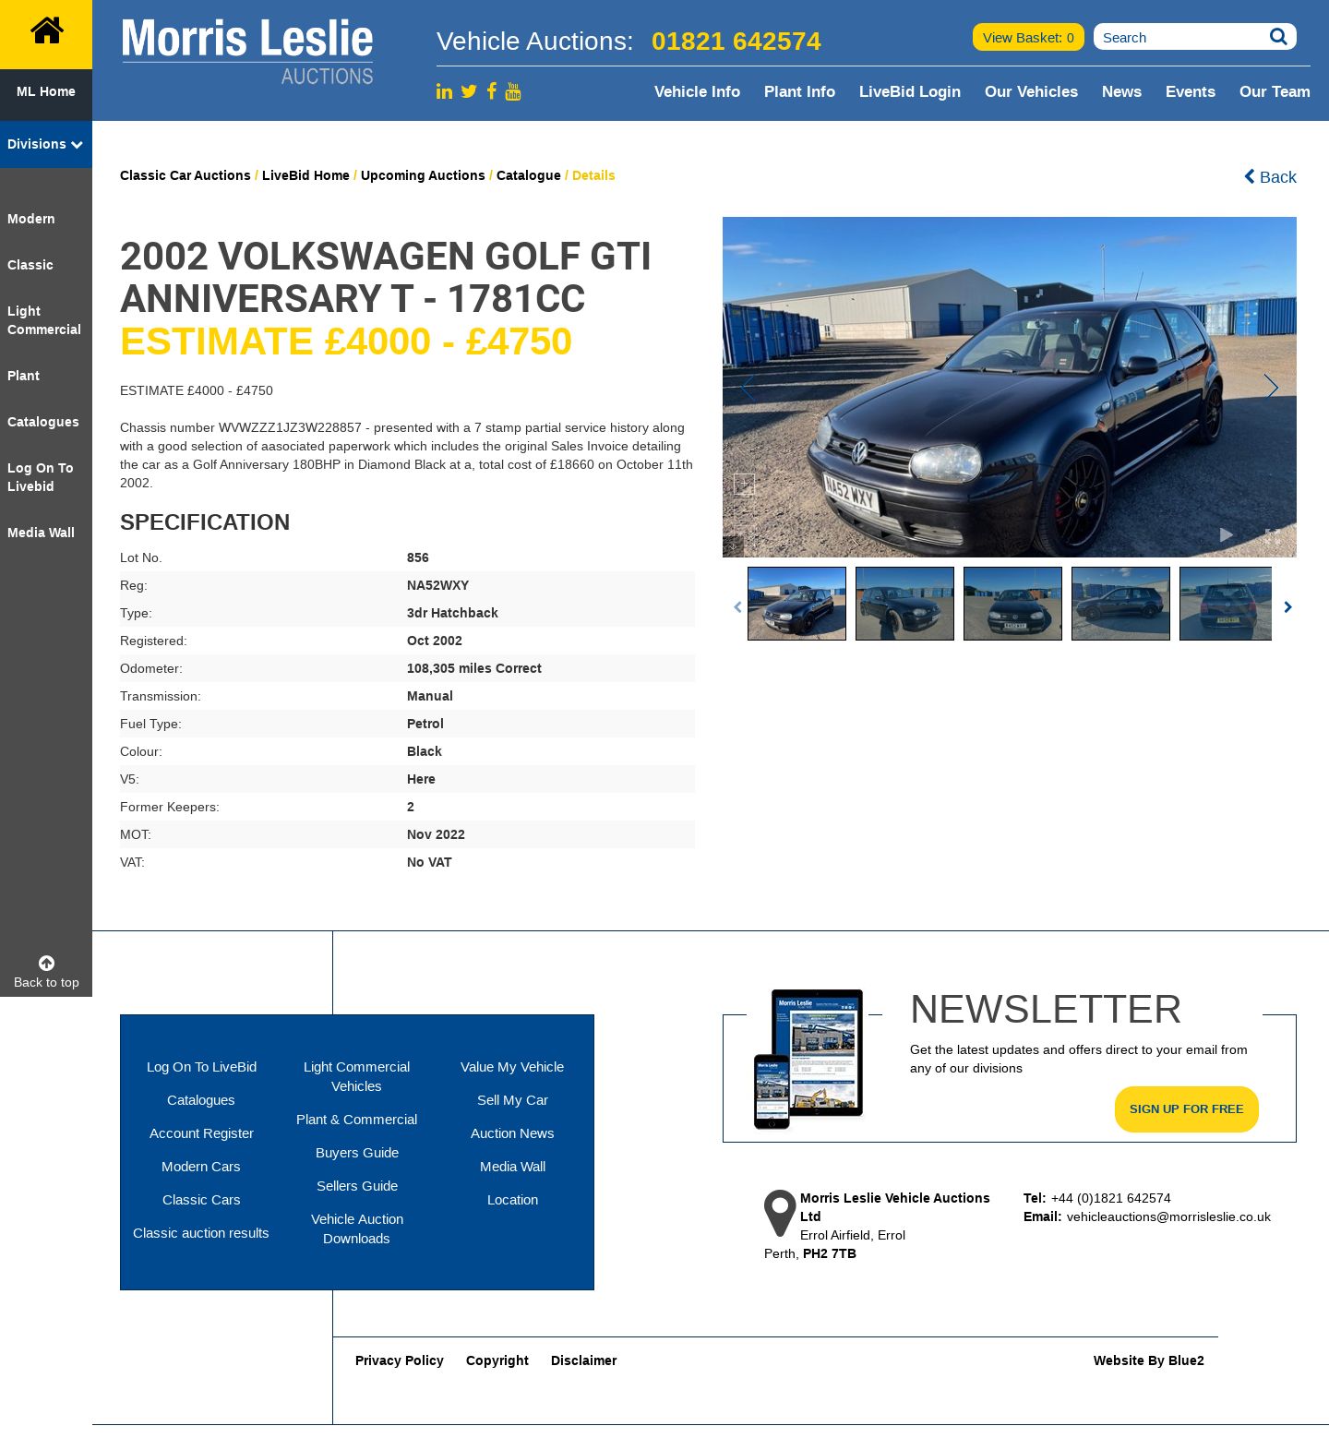Image resolution: width=1329 pixels, height=1438 pixels.
Task: Open footer Account Register link
Action: (x=201, y=1133)
